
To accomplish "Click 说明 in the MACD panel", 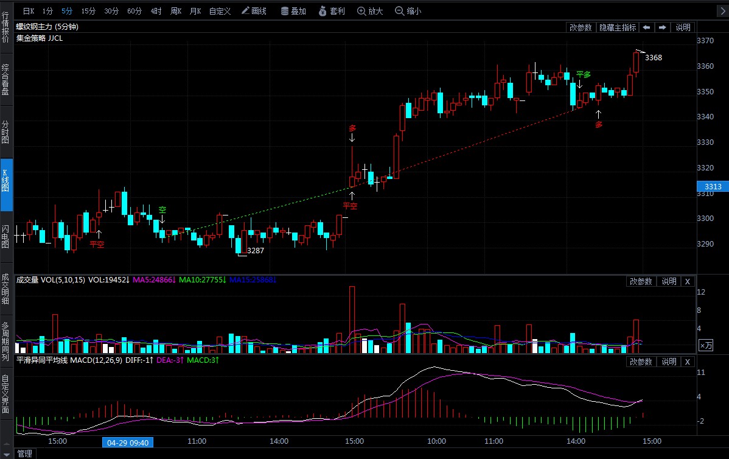I will 669,362.
